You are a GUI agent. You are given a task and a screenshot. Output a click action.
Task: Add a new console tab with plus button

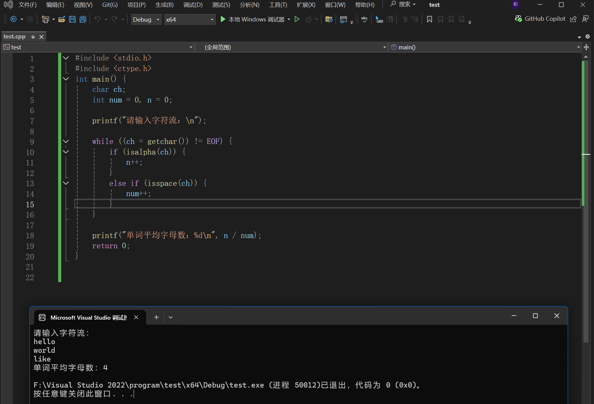(156, 317)
